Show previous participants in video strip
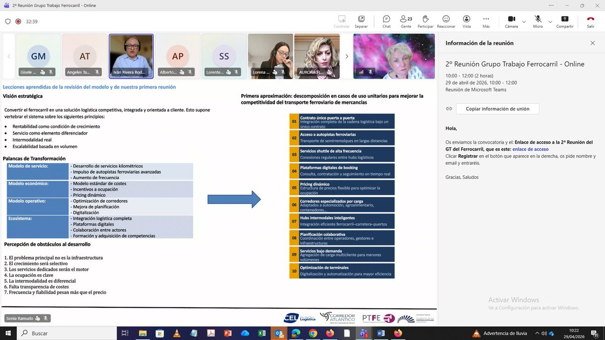Screen dimensions: 605x340 click(x=9, y=56)
